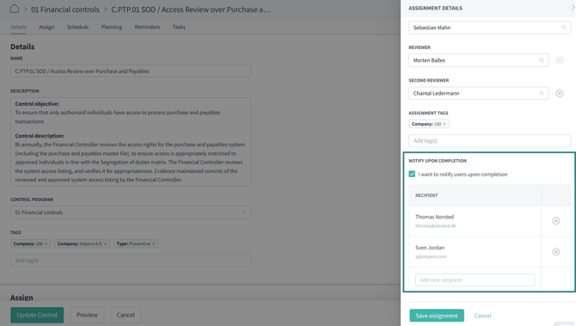Open 01 Financial controls breadcrumb
Image resolution: width=576 pixels, height=326 pixels.
tap(65, 9)
